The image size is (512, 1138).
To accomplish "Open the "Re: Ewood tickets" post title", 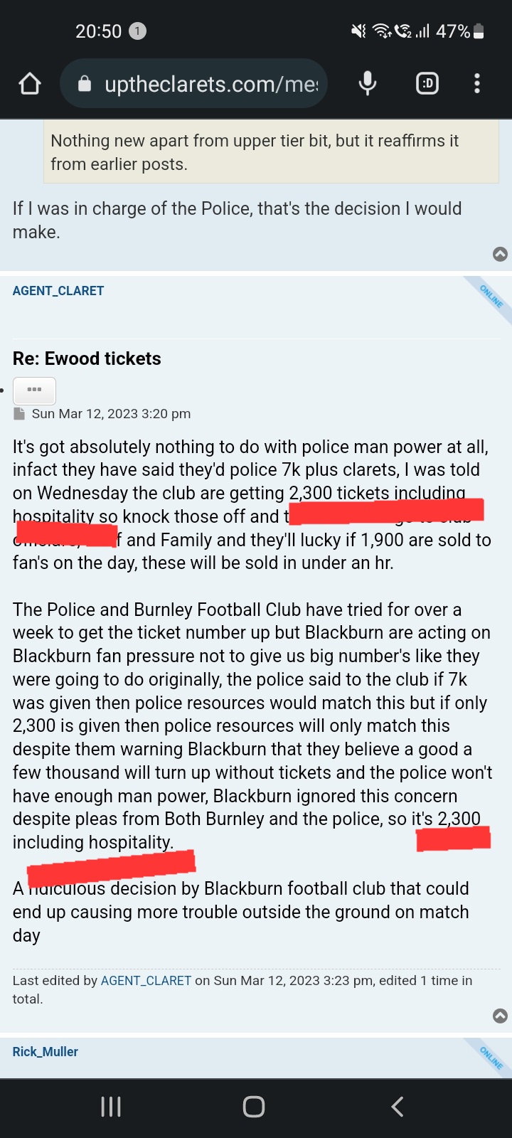I will [87, 358].
